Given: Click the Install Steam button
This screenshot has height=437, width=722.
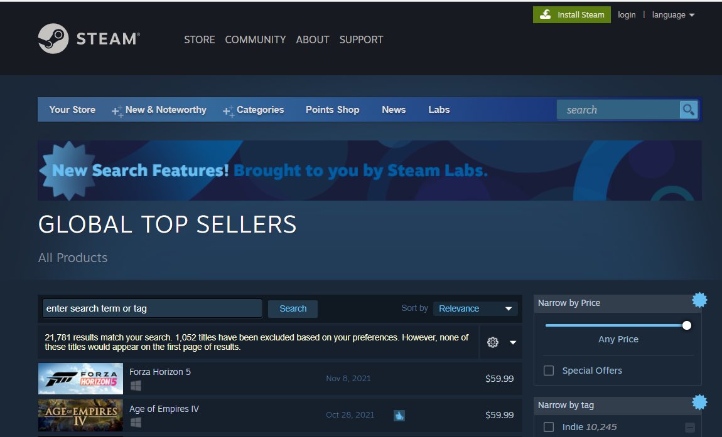Looking at the screenshot, I should click(571, 14).
